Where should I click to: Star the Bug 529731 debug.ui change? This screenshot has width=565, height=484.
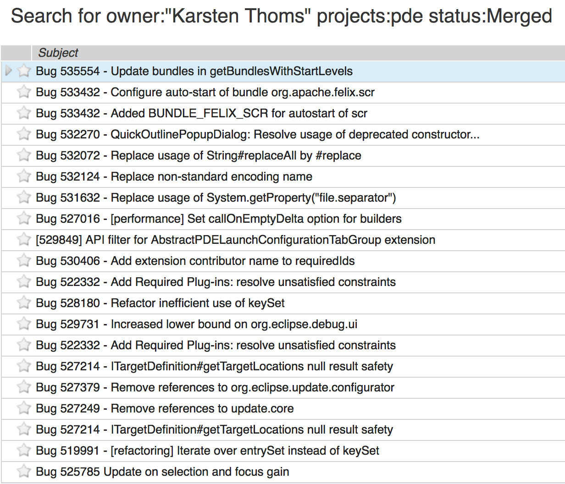click(24, 324)
